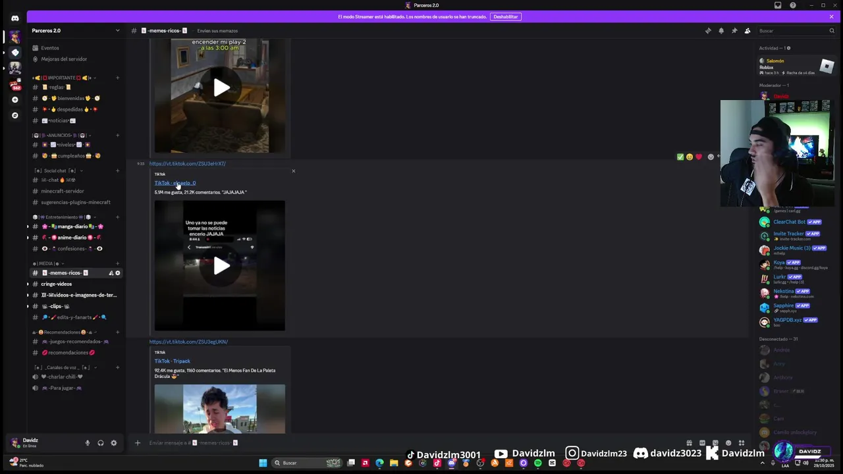The image size is (843, 474).
Task: Open add reaction emoji button on message
Action: point(711,157)
